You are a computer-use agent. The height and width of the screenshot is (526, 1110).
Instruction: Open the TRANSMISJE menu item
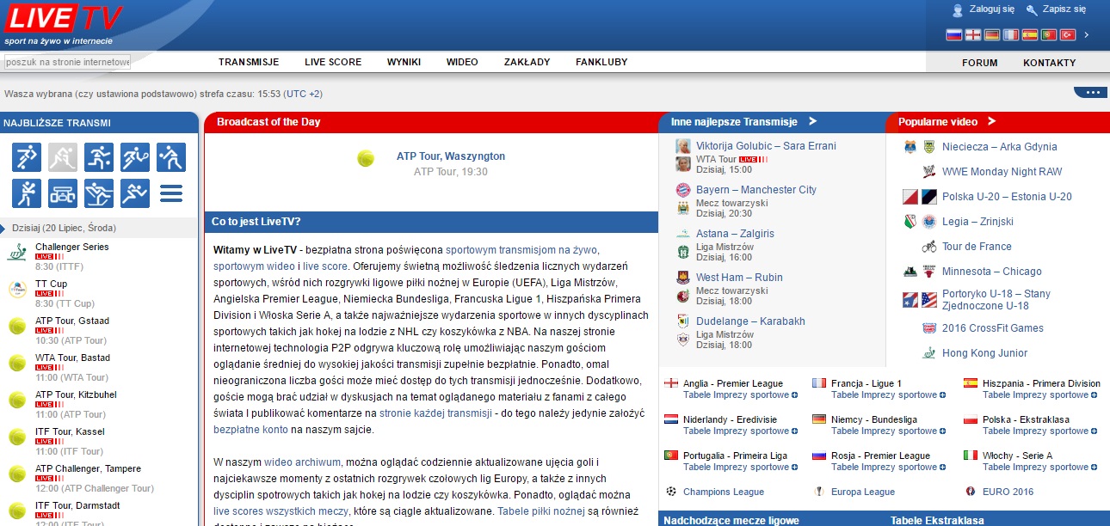click(x=249, y=62)
